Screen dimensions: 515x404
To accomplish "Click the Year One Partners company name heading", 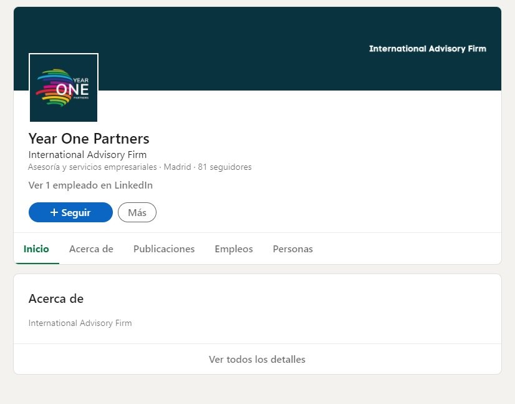I will pyautogui.click(x=89, y=139).
